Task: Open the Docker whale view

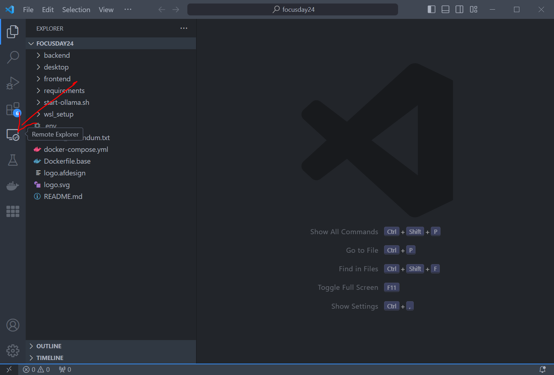Action: tap(13, 186)
